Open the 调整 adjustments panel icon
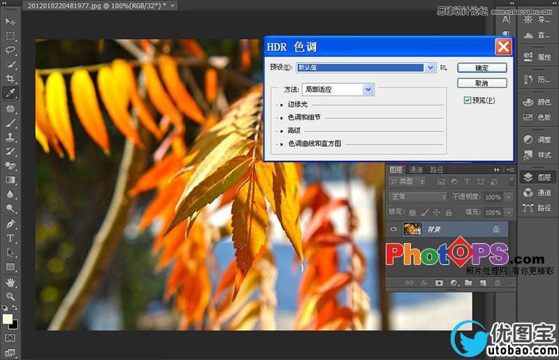The height and width of the screenshot is (360, 559). coord(528,140)
